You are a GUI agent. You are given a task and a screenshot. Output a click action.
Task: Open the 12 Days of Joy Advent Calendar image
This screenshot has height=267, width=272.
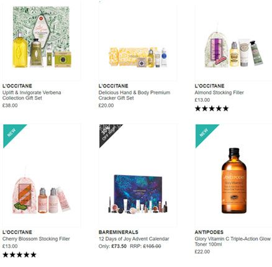[x=138, y=194]
